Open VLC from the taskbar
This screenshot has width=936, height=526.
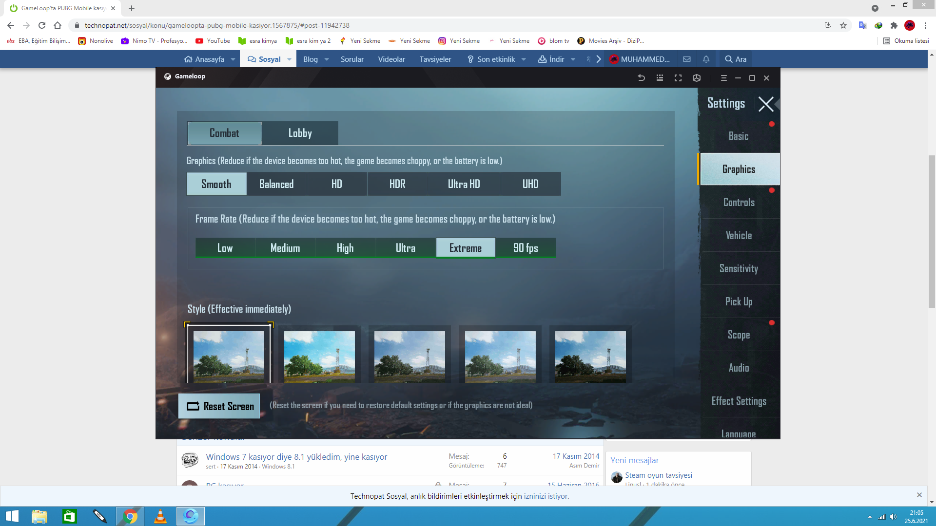point(160,516)
